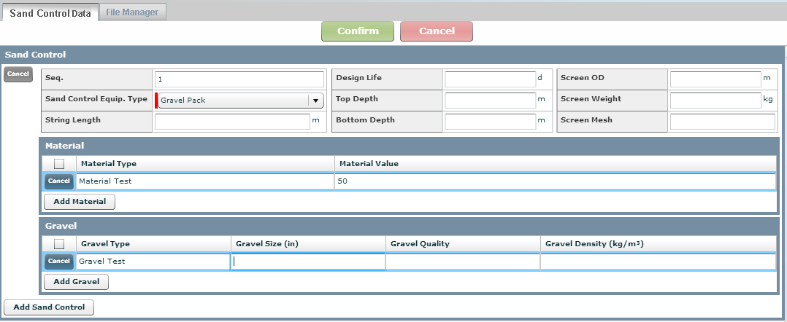Click the Material Value cell showing 50
This screenshot has height=322, width=787.
coord(555,181)
